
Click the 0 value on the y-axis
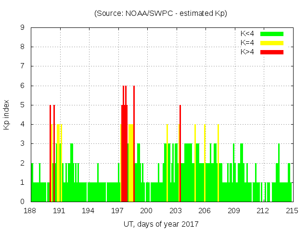coord(23,202)
